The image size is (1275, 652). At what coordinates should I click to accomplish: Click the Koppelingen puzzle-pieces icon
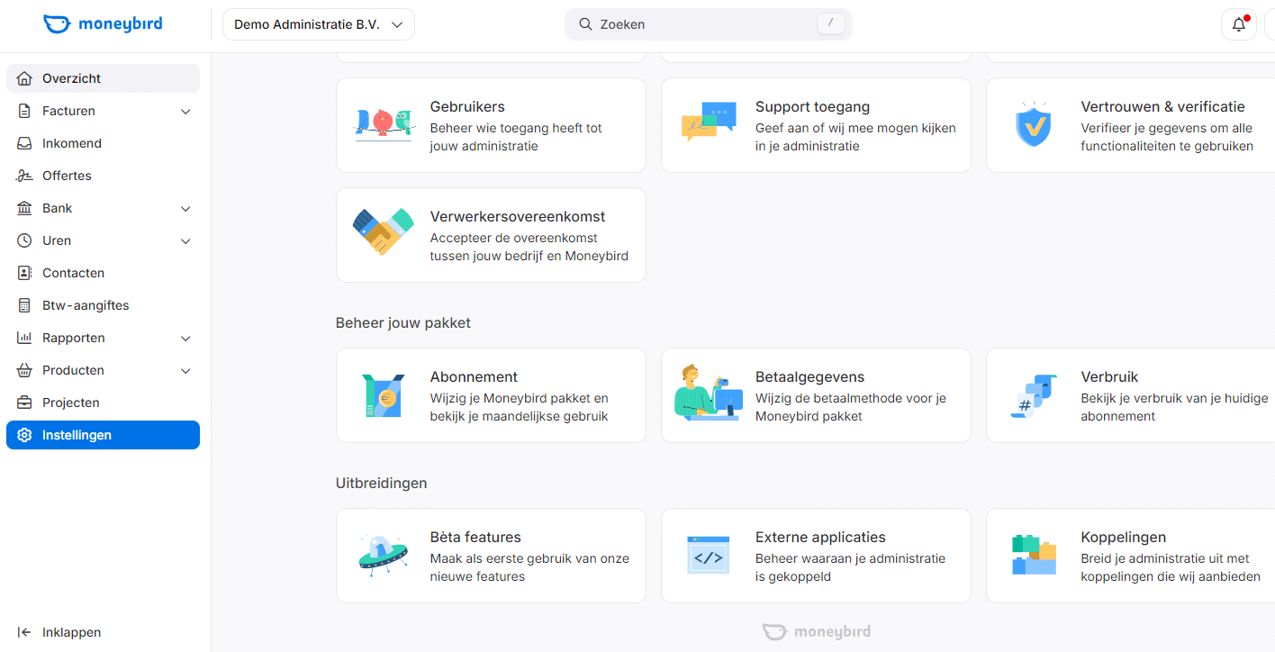point(1033,555)
